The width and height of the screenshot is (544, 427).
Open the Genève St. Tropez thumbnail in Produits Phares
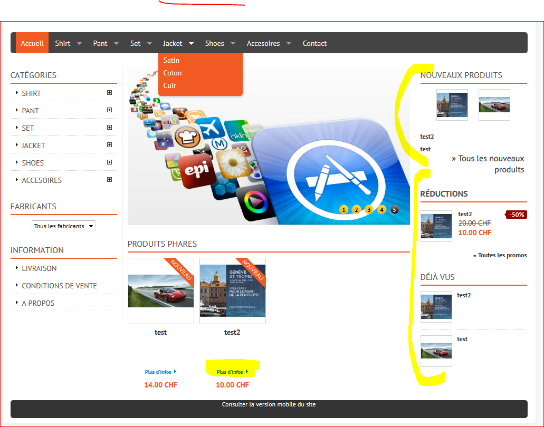[233, 291]
